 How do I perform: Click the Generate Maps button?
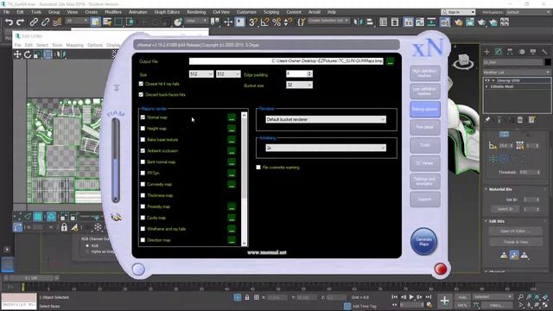tap(424, 242)
